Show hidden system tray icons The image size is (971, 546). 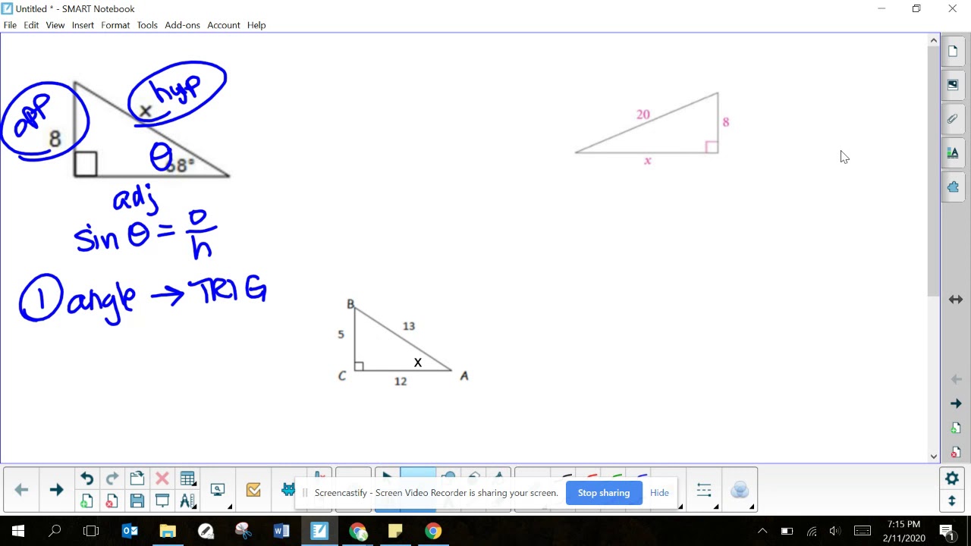pyautogui.click(x=762, y=531)
